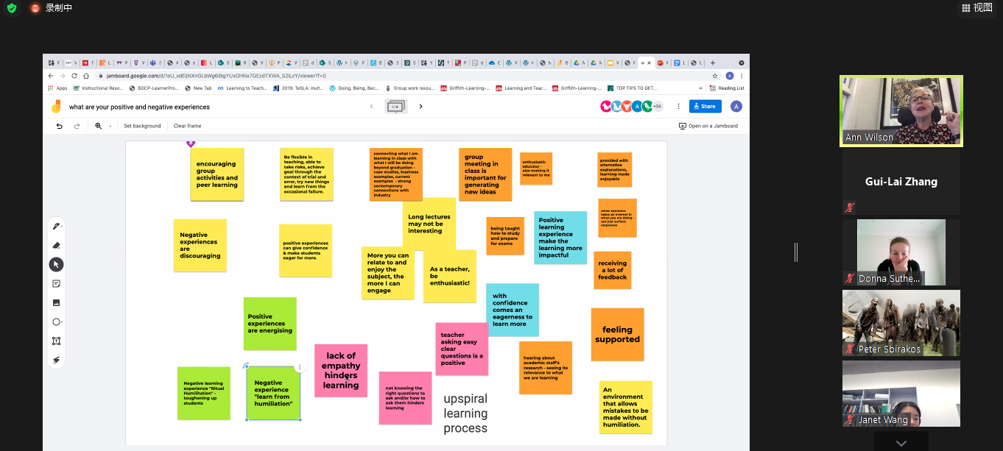Open the zoom level dropdown arrow
Screen dimensions: 1003x451
[x=110, y=126]
